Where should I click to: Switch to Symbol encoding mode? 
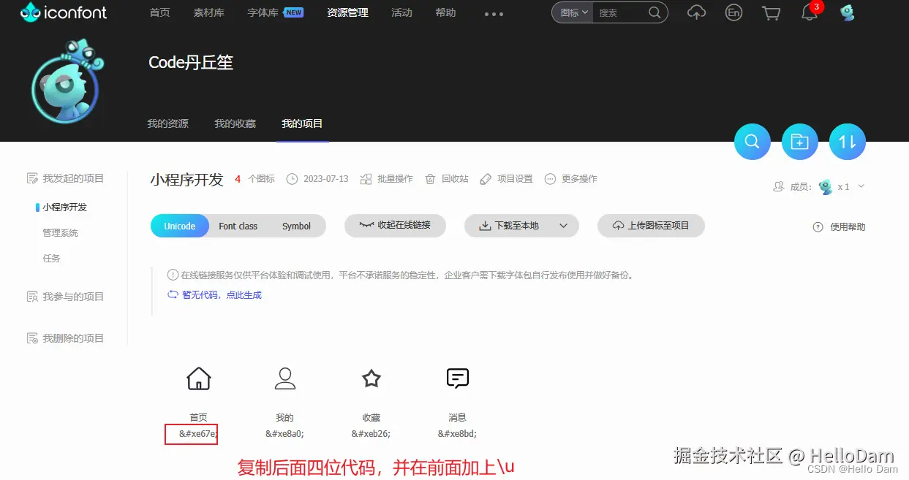pyautogui.click(x=296, y=226)
